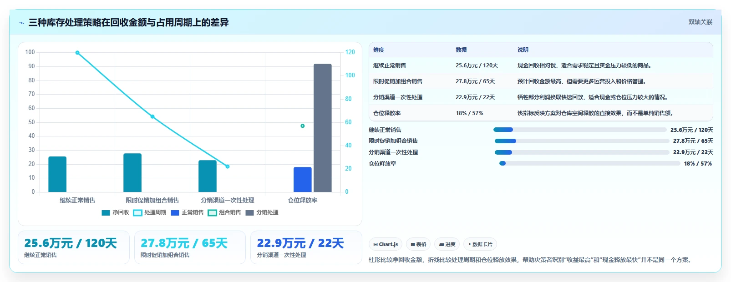Click the blue bar in 仓位释放率 group

point(303,179)
